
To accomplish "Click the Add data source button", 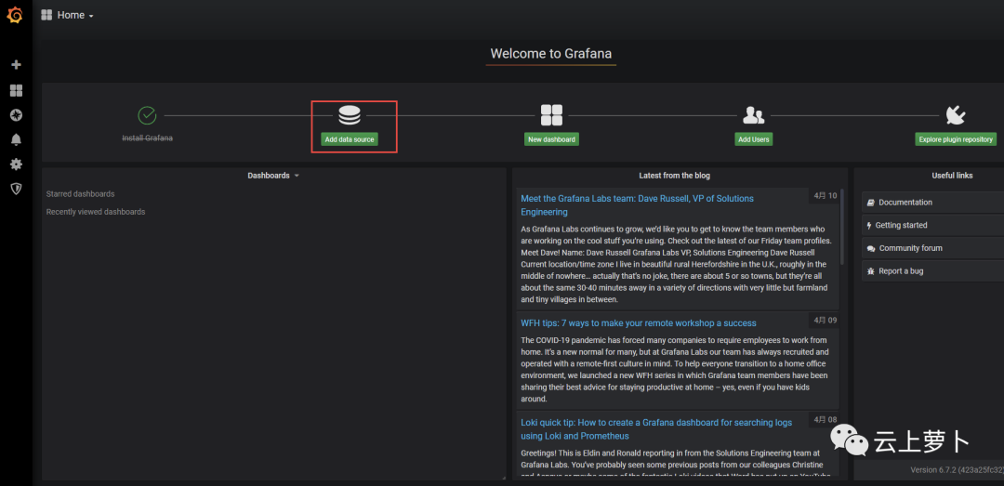I will click(x=350, y=139).
